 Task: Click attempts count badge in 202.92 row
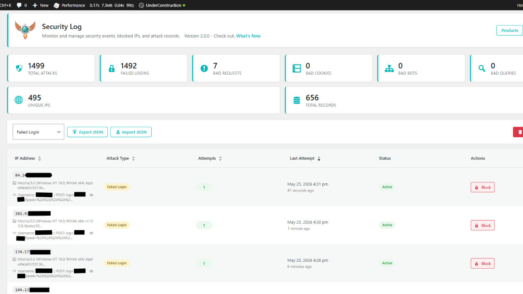[x=204, y=225]
